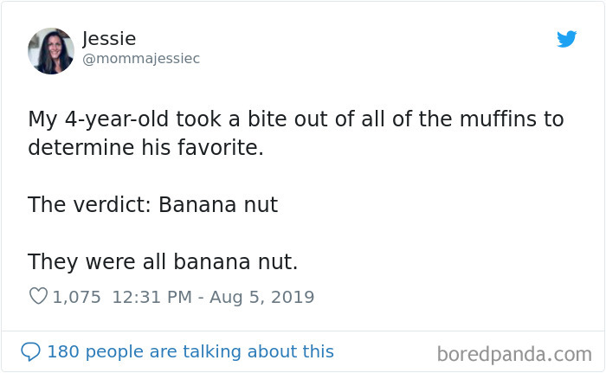The width and height of the screenshot is (606, 373).
Task: Click the display name Jessie
Action: click(x=109, y=39)
